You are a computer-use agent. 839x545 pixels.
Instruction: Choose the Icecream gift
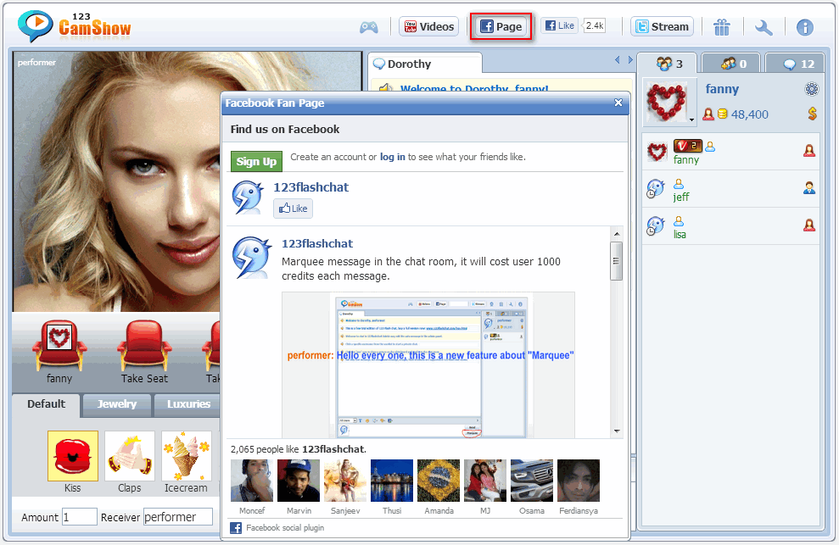(x=187, y=456)
